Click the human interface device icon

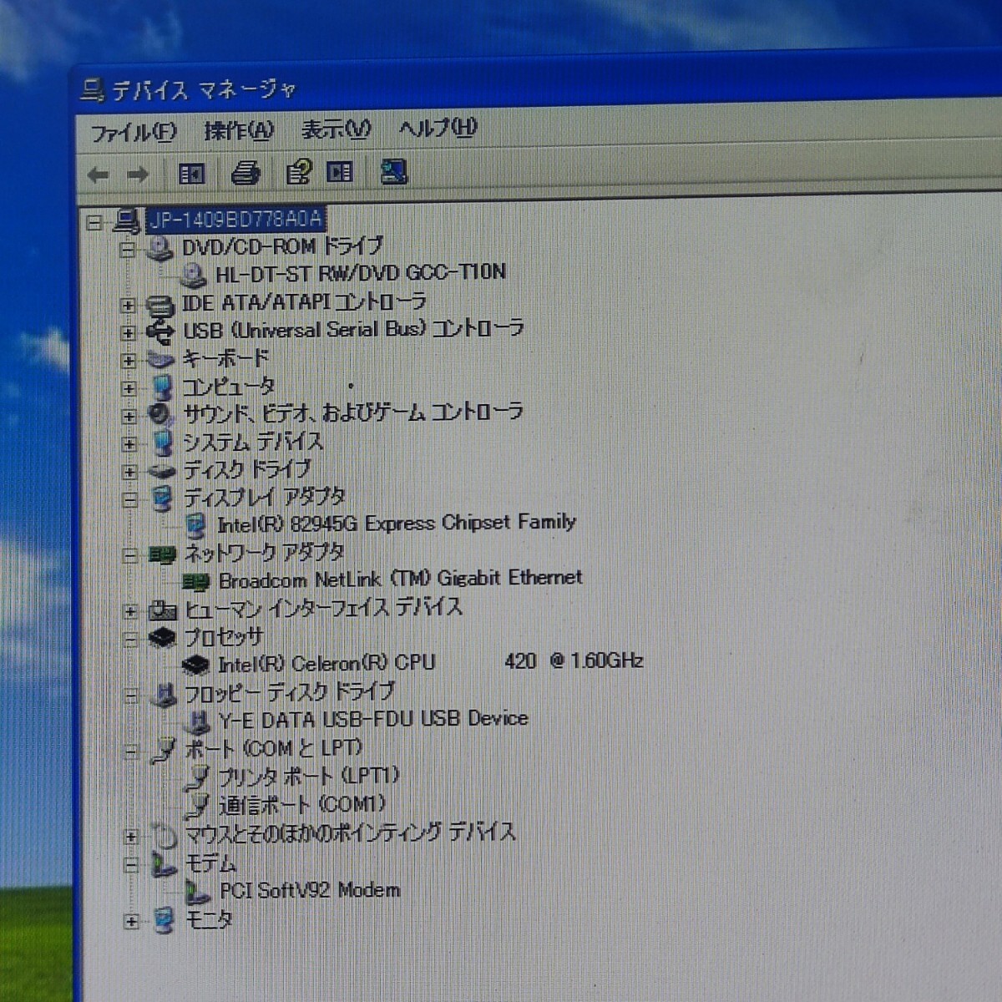(x=163, y=611)
